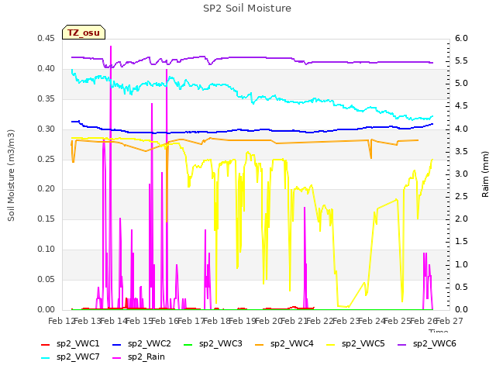Click the red sp2_VWC1 legend swatch

coord(46,344)
